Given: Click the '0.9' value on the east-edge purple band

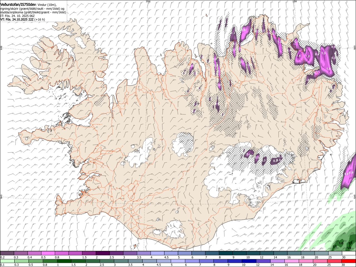Looking at the screenshot, I should tap(351, 172).
